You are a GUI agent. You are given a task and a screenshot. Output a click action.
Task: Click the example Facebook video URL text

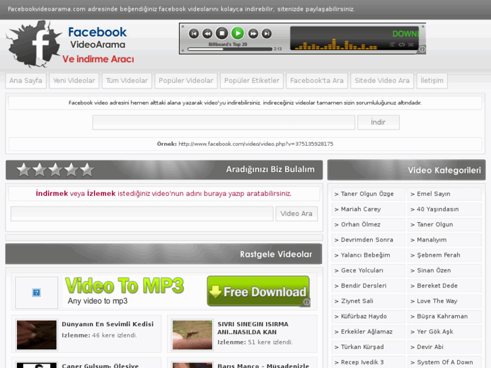coord(256,144)
